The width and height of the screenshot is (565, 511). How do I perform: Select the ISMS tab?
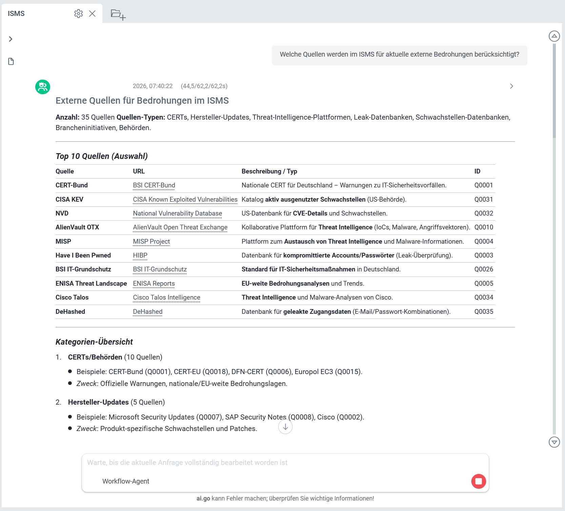tap(16, 14)
